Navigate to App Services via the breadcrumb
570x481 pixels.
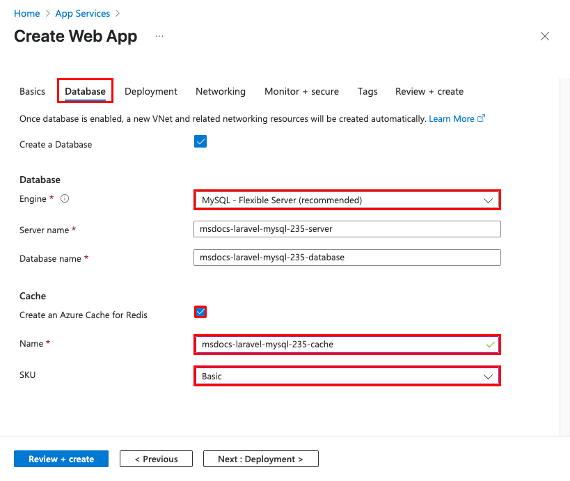pyautogui.click(x=82, y=13)
